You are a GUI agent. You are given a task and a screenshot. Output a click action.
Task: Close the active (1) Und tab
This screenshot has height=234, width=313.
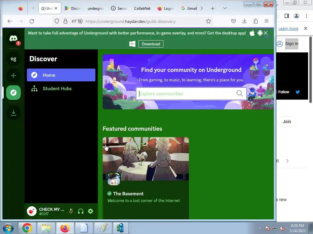click(56, 8)
